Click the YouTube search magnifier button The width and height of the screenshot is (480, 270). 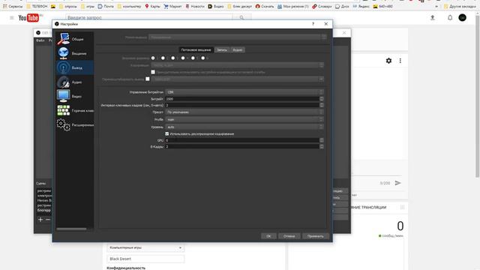click(x=241, y=18)
